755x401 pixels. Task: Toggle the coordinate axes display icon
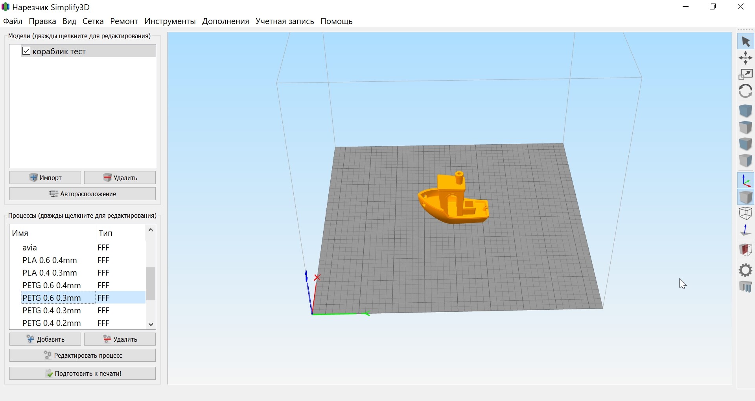[746, 180]
